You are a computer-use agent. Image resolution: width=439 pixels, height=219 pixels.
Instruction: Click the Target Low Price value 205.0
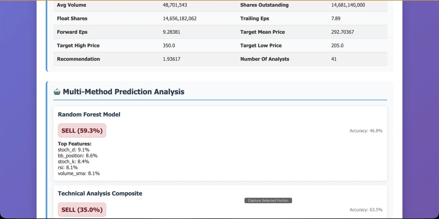pyautogui.click(x=337, y=45)
